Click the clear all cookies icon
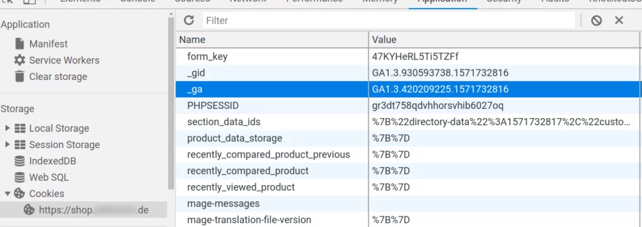 tap(596, 20)
